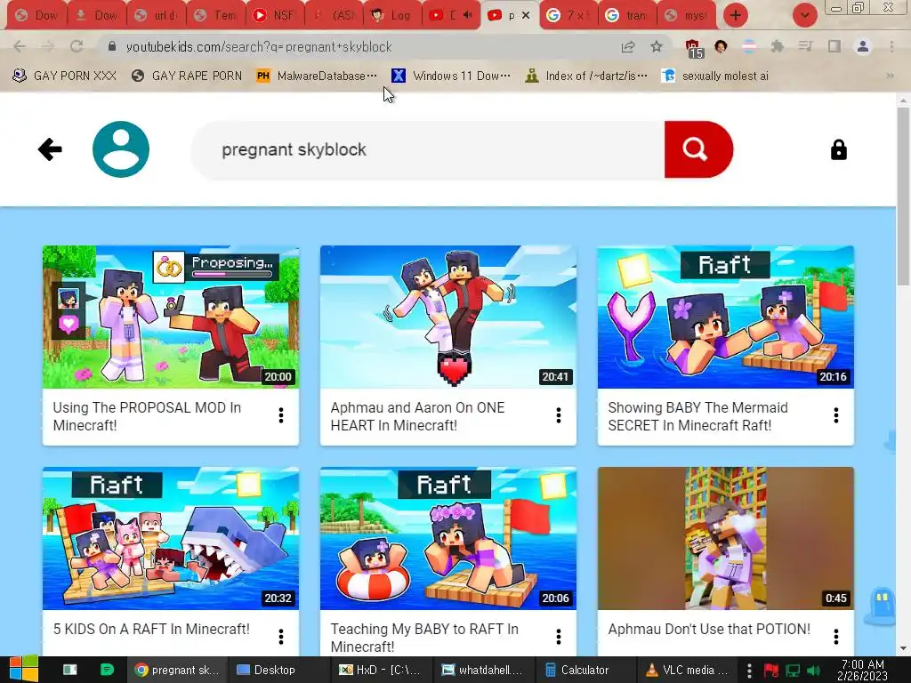Open the Desktop taskbar item
Image resolution: width=911 pixels, height=683 pixels.
click(x=266, y=670)
